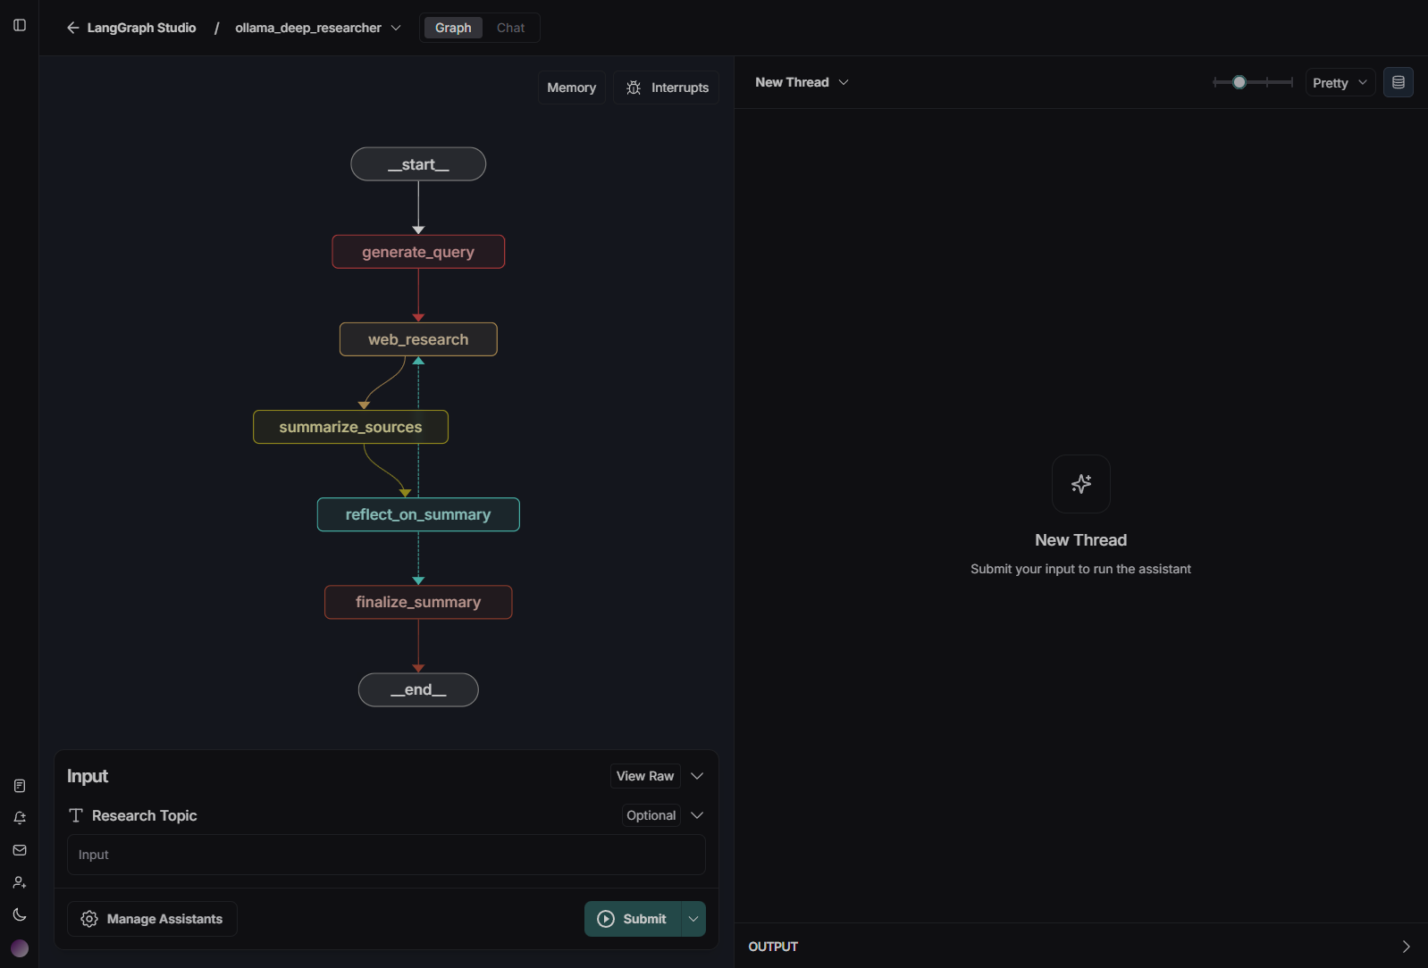This screenshot has width=1428, height=968.
Task: Select the summarize_sources graph node
Action: click(350, 427)
